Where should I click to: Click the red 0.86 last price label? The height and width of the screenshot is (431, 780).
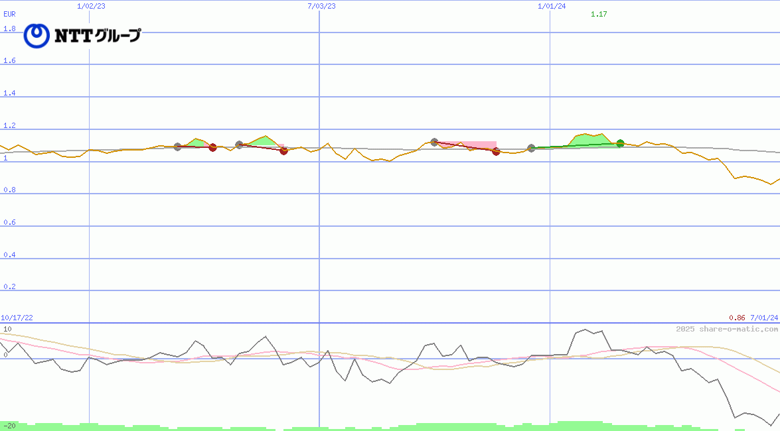pos(737,318)
